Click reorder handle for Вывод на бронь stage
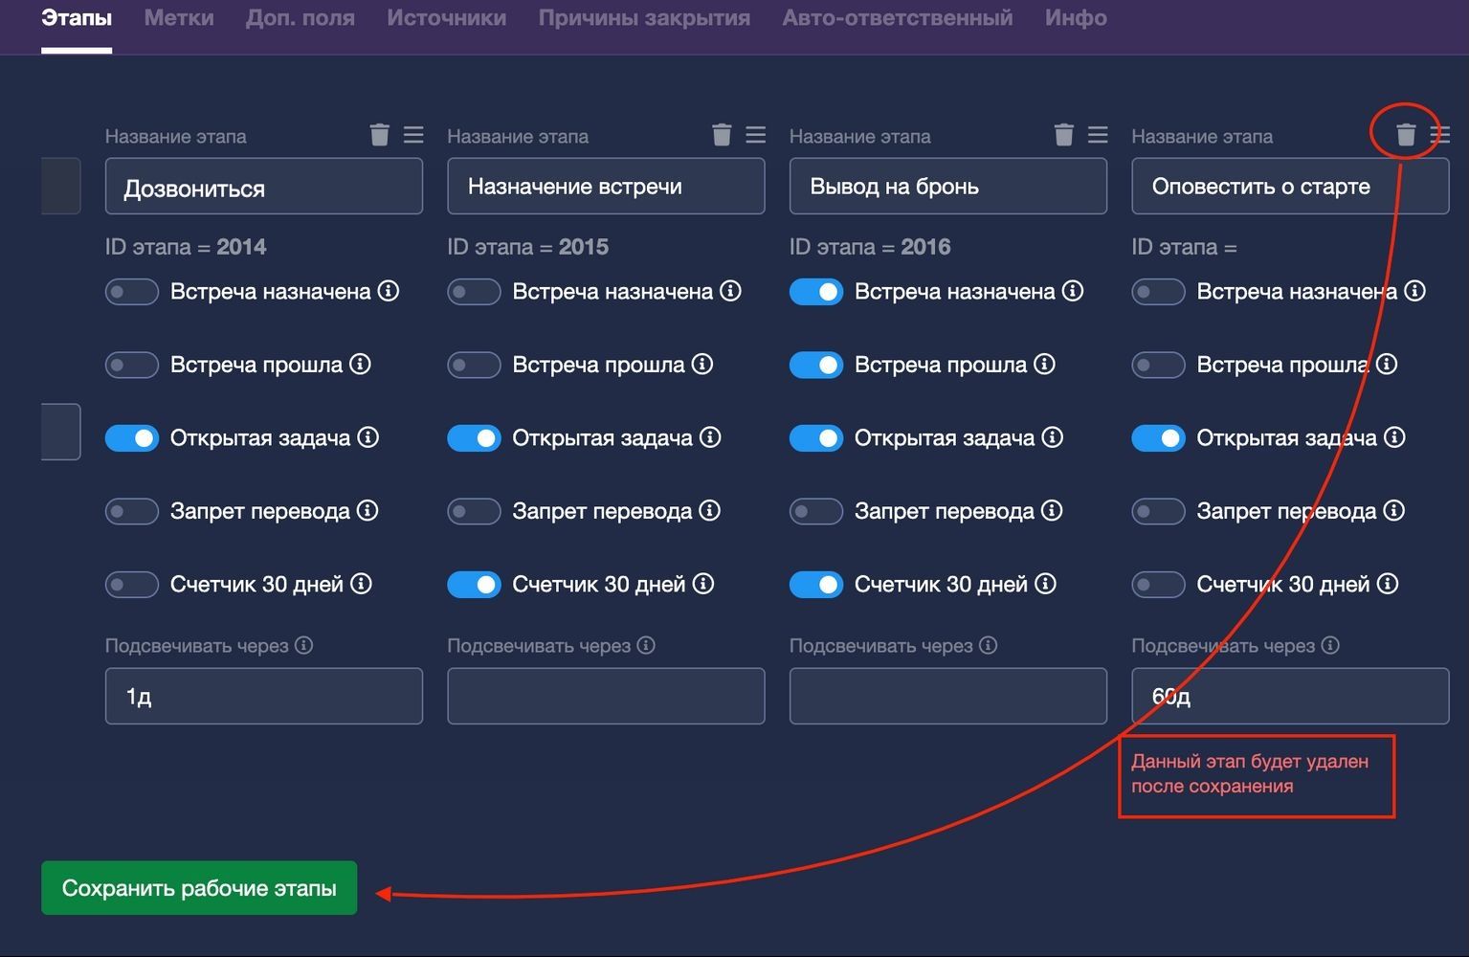The width and height of the screenshot is (1469, 957). coord(1098,135)
